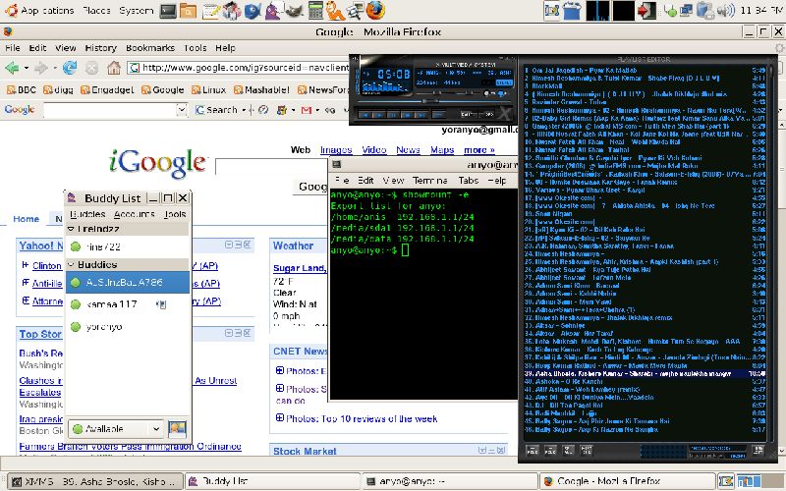Screen dimensions: 786x491
Task: Select buddy yoranyo in Buddy List
Action: coord(128,327)
